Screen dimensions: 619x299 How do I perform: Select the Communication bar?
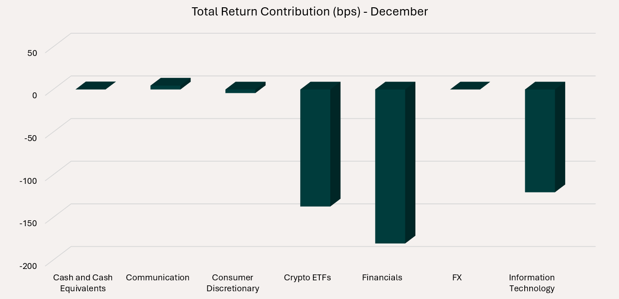coord(166,86)
